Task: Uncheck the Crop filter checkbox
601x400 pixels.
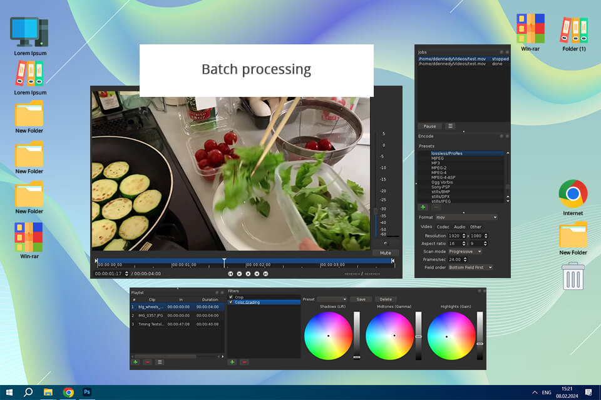Action: pyautogui.click(x=231, y=297)
